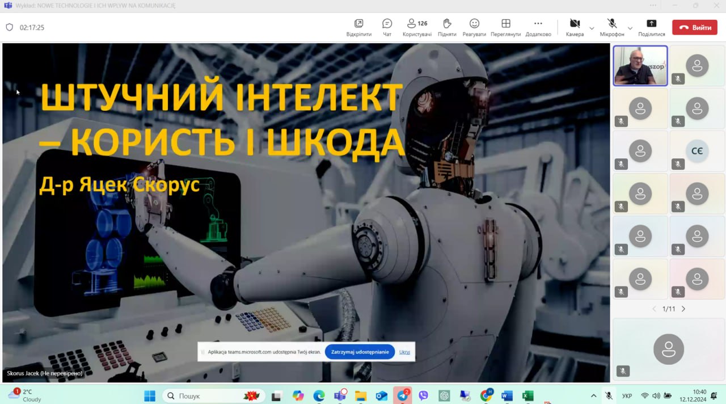The image size is (726, 404).
Task: Unmute the microphone (Мікрофон)
Action: (612, 27)
